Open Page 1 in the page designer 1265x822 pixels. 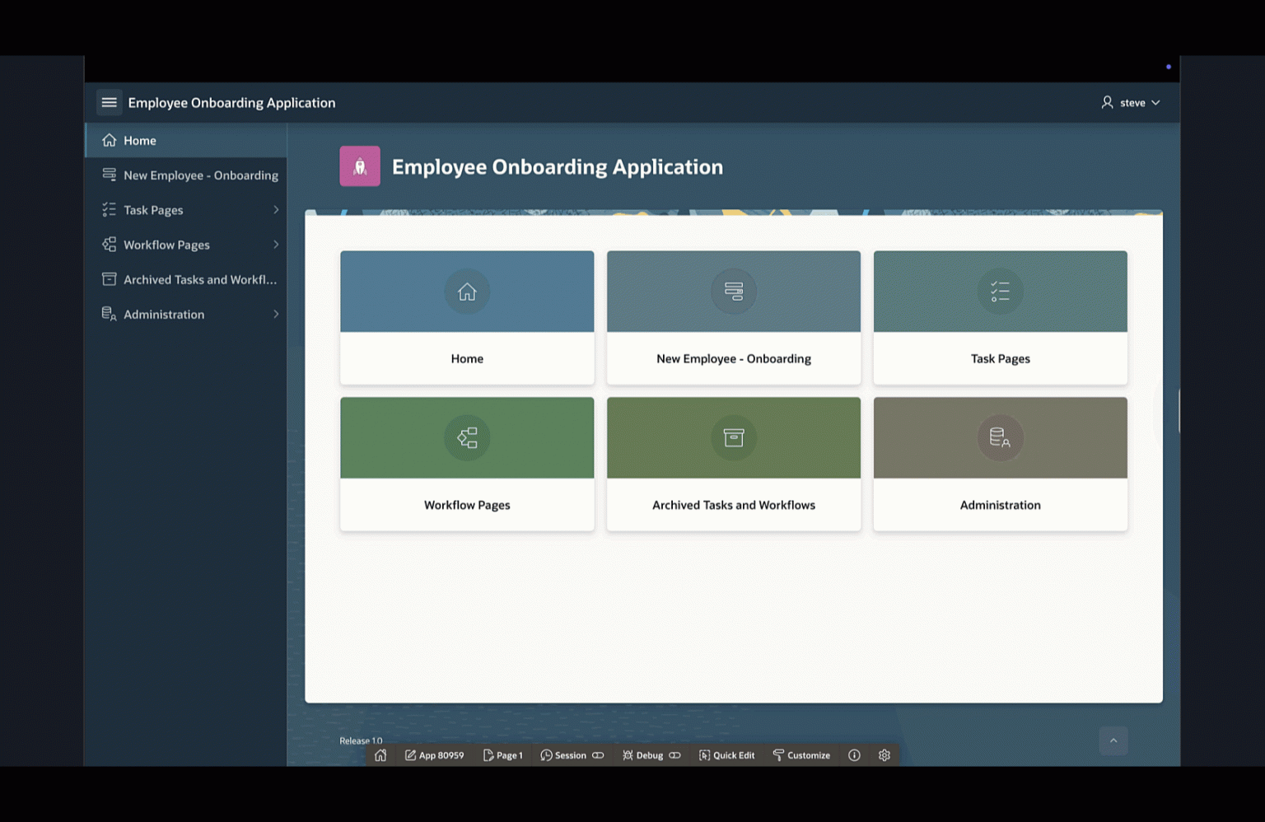[x=502, y=755]
